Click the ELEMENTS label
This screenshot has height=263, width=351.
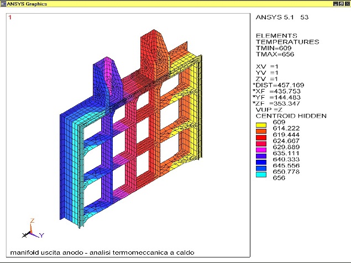pyautogui.click(x=276, y=36)
